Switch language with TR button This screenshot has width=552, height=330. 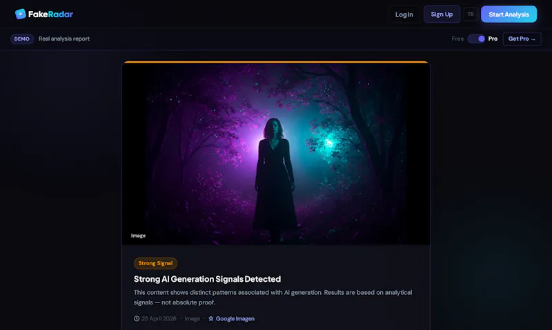[x=471, y=14]
